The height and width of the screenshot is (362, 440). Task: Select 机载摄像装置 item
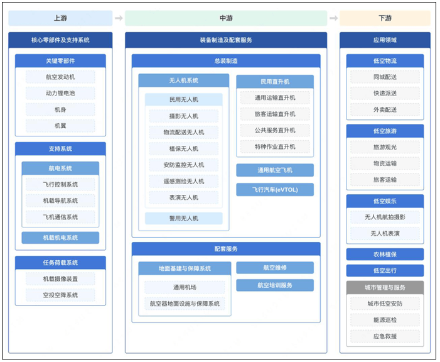tap(60, 279)
